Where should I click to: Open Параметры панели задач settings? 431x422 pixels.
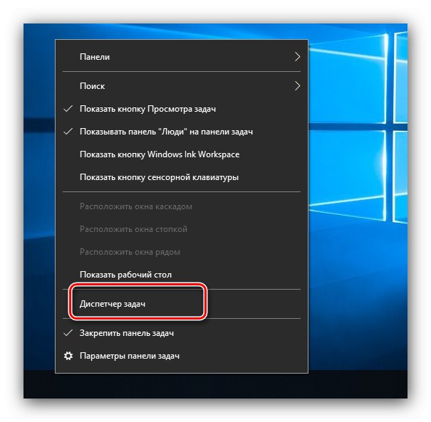[182, 356]
